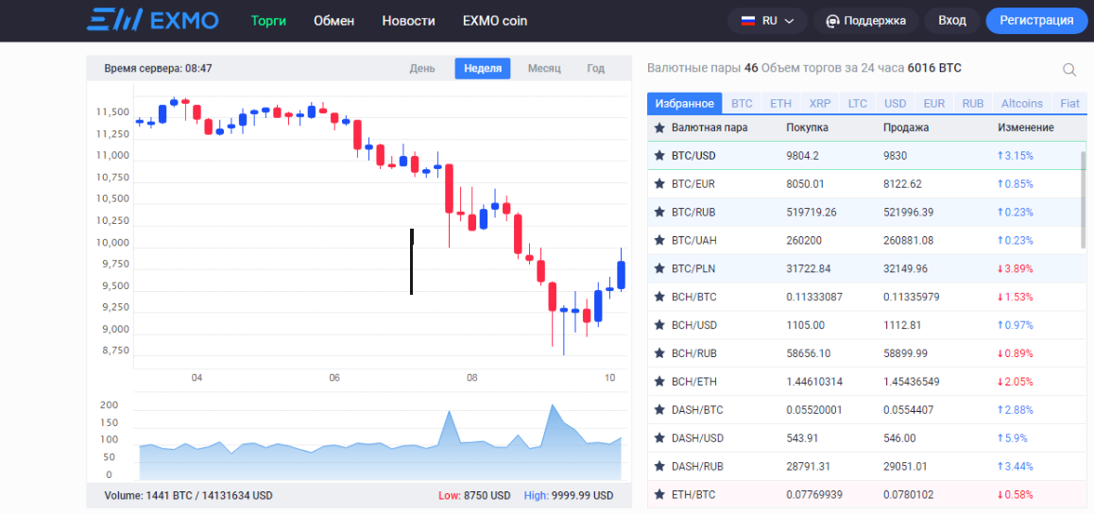1094x514 pixels.
Task: Click star icon in table header
Action: 660,128
